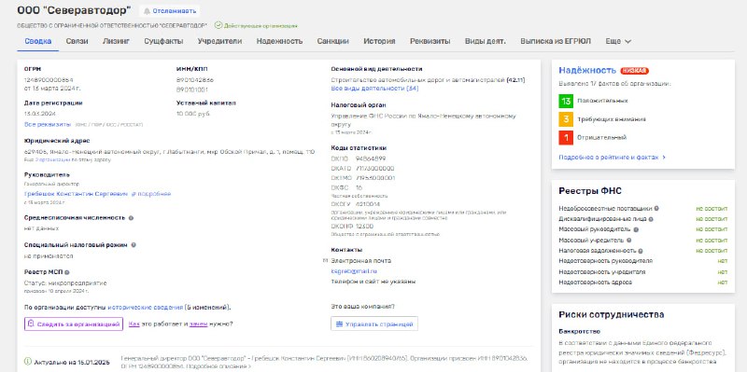Click the Статус: микропредприятие text
The height and width of the screenshot is (372, 747).
(x=65, y=283)
